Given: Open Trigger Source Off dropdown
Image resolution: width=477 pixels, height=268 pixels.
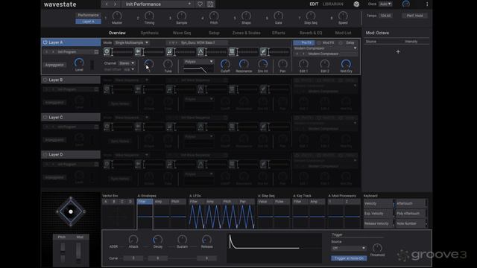Looking at the screenshot, I should click(349, 248).
